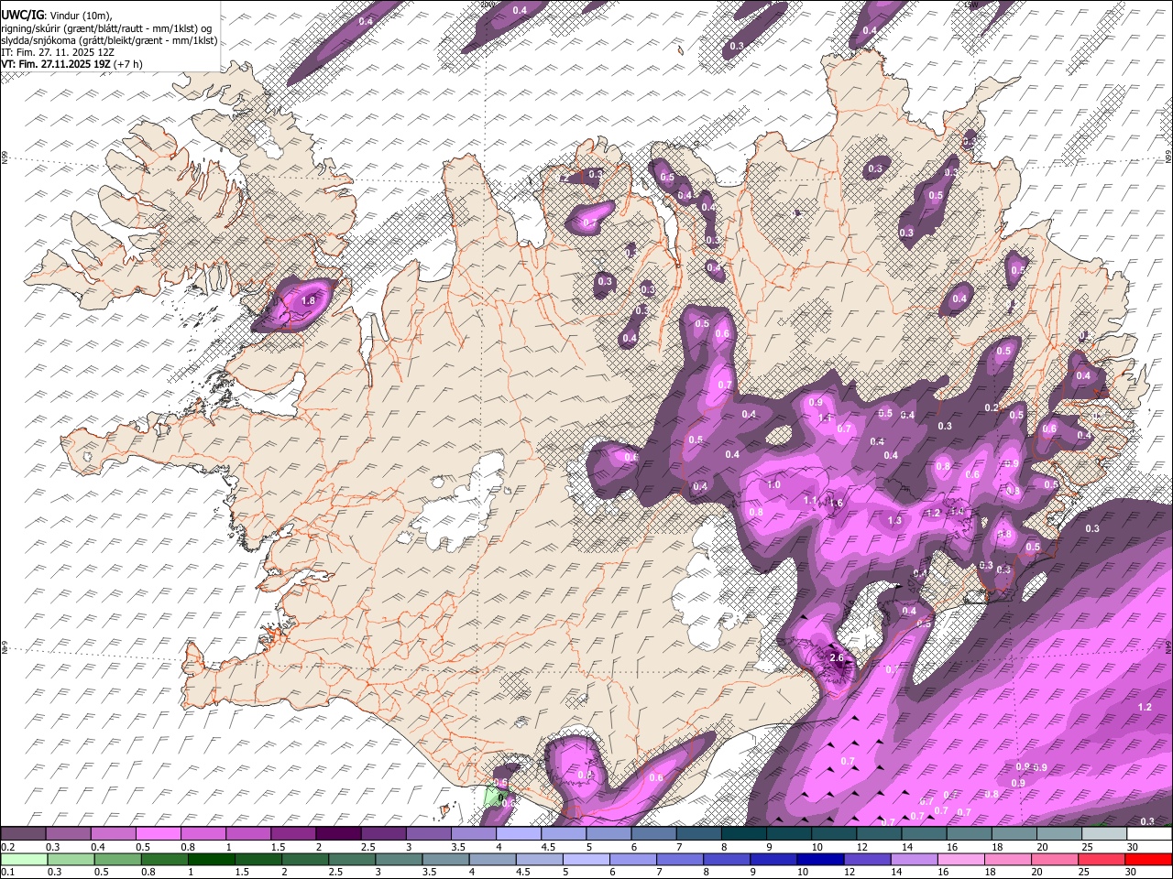The width and height of the screenshot is (1173, 879).
Task: Click the "1.6" value label on the map
Action: [x=836, y=503]
